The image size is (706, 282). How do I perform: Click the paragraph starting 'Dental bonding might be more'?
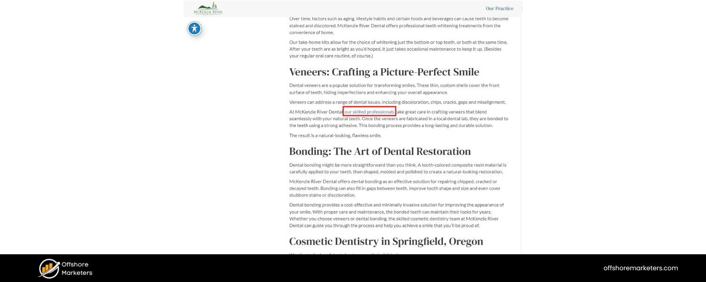pyautogui.click(x=397, y=168)
